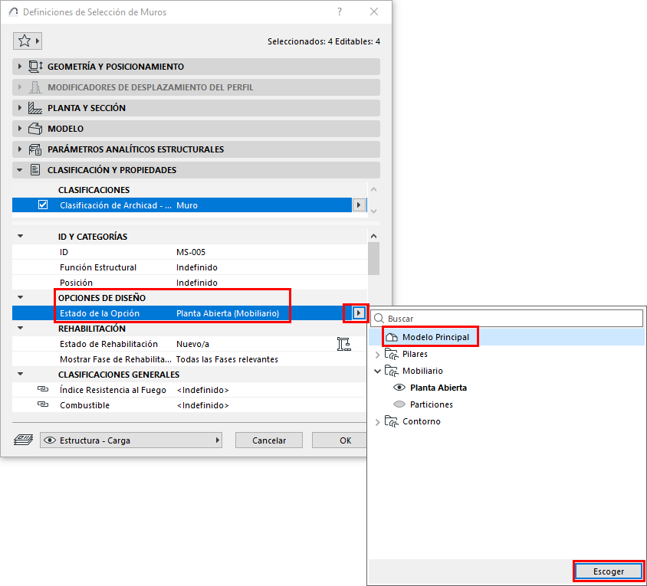Click link icon beside Índice Resistencia al Fuego
This screenshot has width=647, height=586.
tap(43, 389)
